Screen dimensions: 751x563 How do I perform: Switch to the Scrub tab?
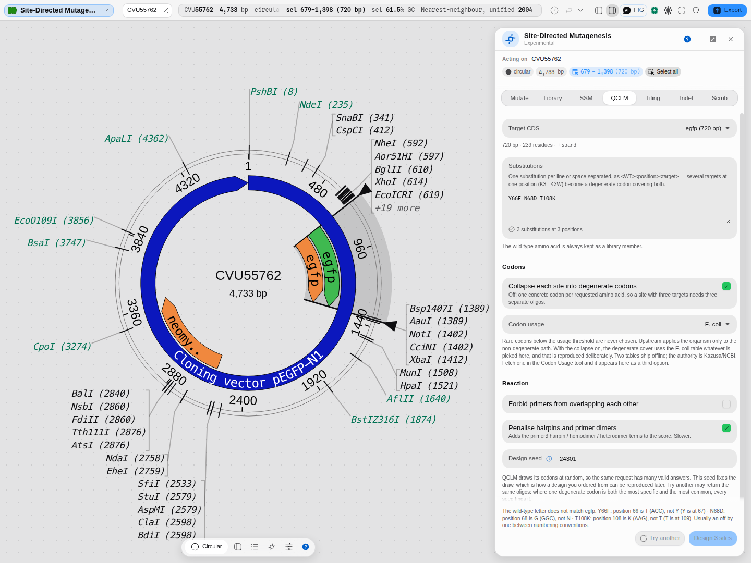[720, 98]
